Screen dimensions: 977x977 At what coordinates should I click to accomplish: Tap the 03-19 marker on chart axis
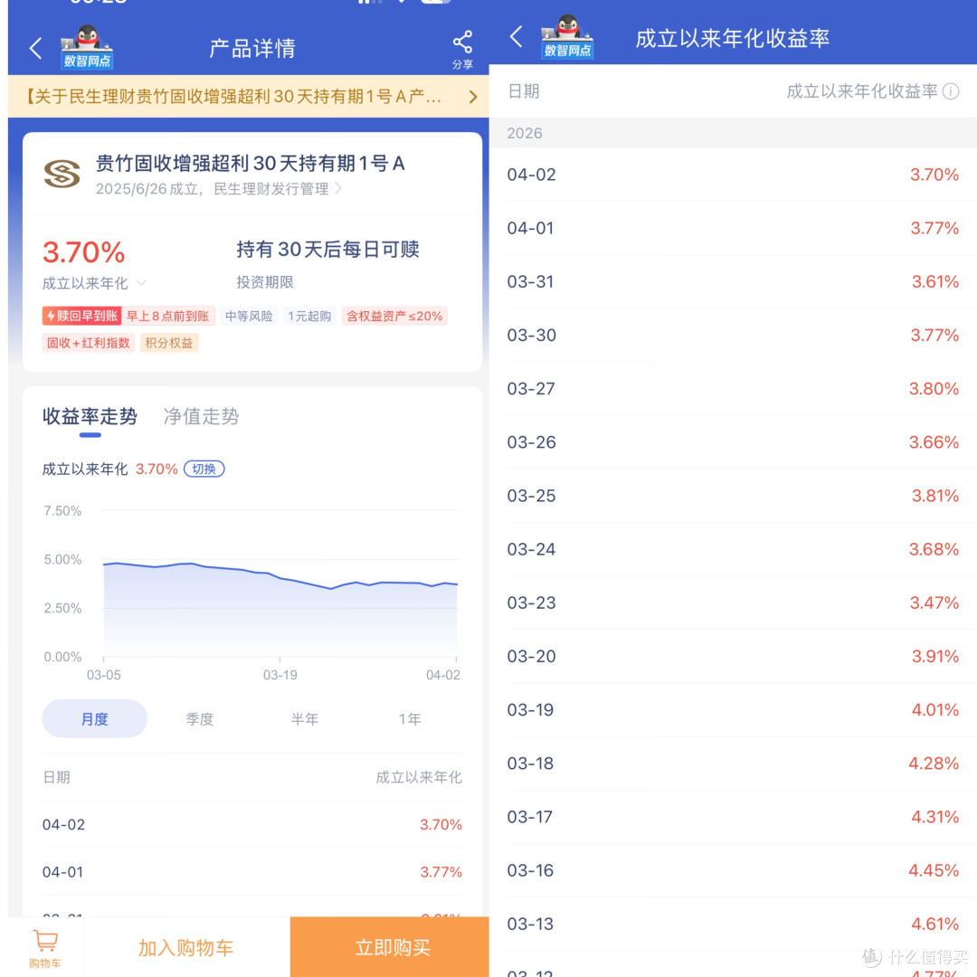click(280, 675)
